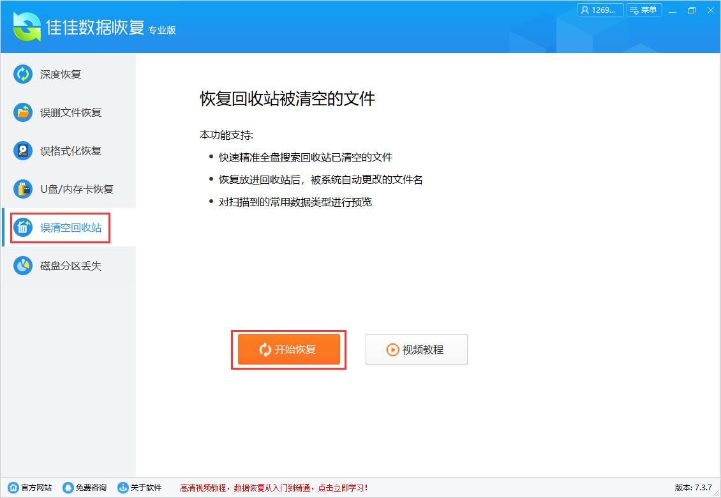Screen dimensions: 721x498
Task: Click the 专业版 edition label
Action: [x=162, y=30]
